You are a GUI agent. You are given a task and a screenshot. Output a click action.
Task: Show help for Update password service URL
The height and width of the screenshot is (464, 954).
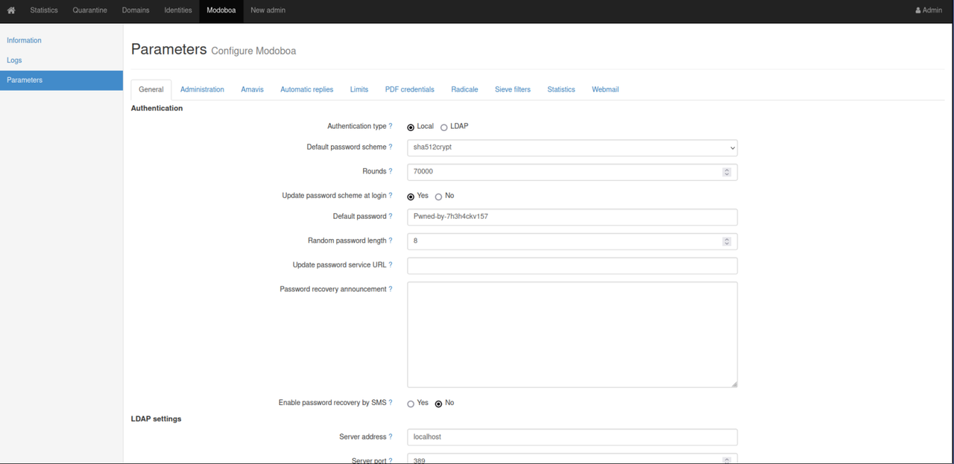[391, 265]
